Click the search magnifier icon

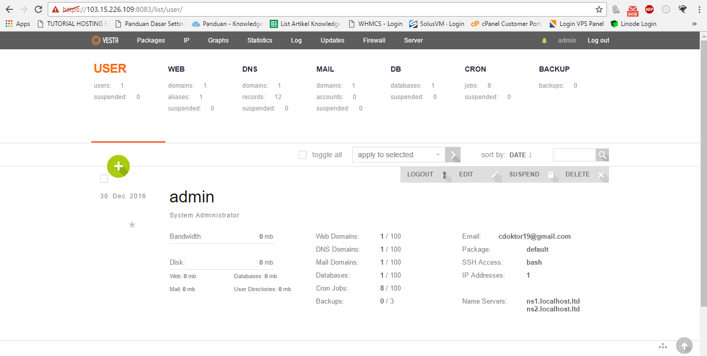pyautogui.click(x=602, y=155)
